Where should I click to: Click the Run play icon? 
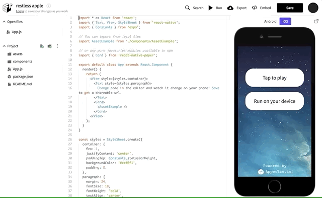tap(210, 8)
